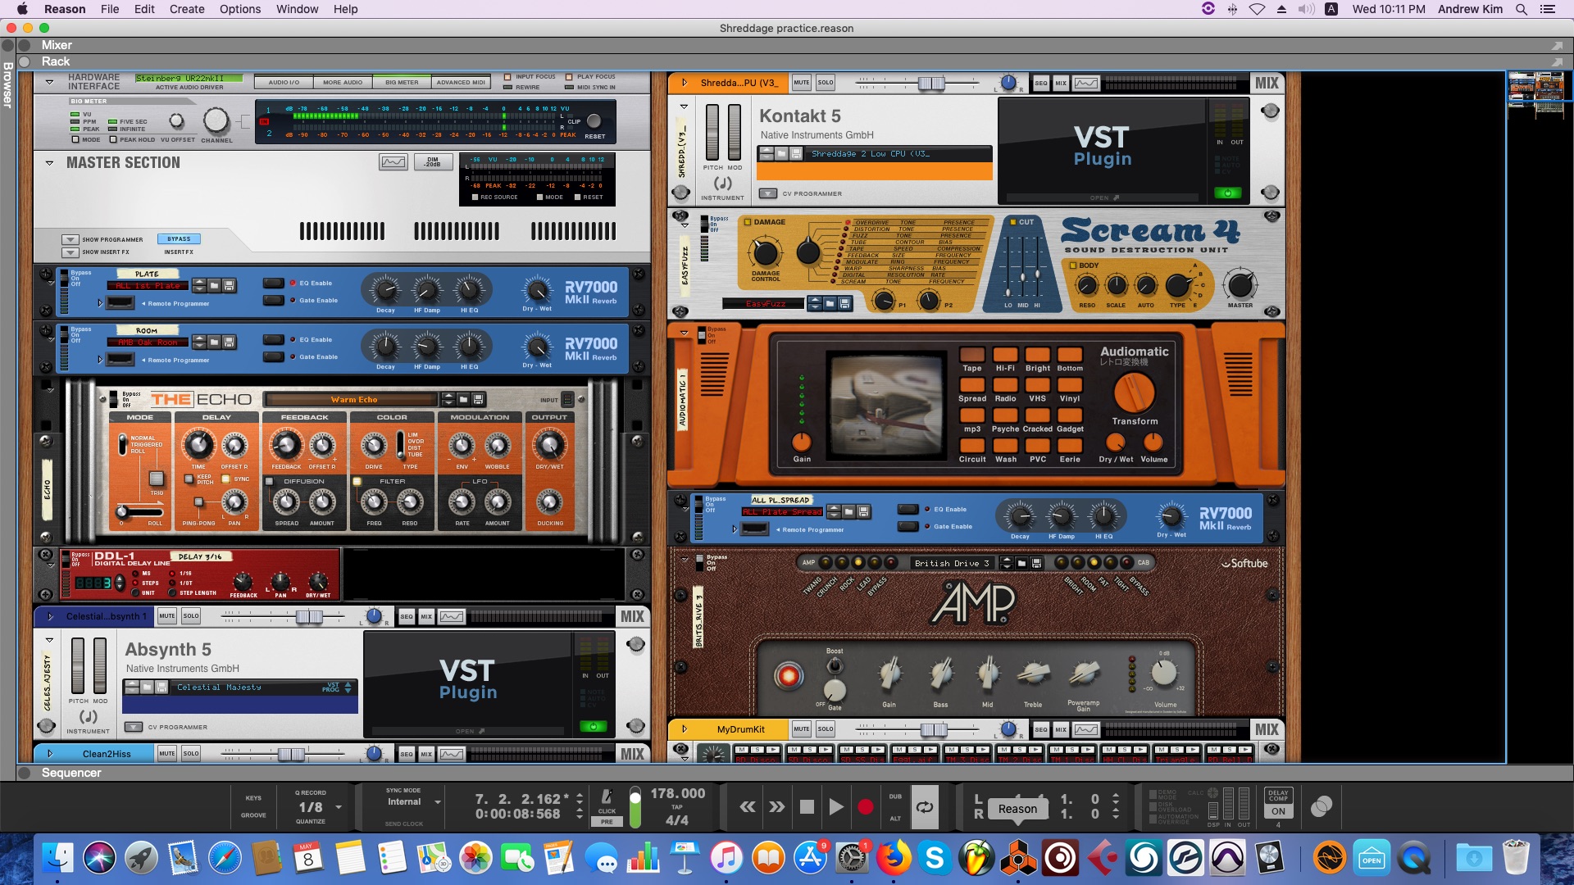Viewport: 1574px width, 885px height.
Task: Open the File menu
Action: coord(110,9)
